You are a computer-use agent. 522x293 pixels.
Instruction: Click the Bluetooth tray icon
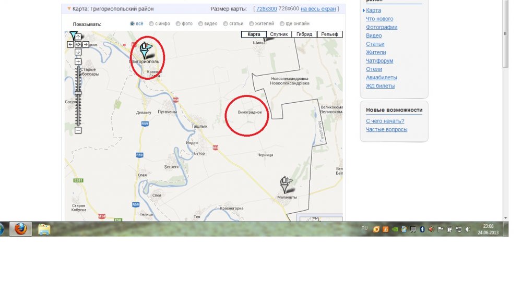click(422, 229)
